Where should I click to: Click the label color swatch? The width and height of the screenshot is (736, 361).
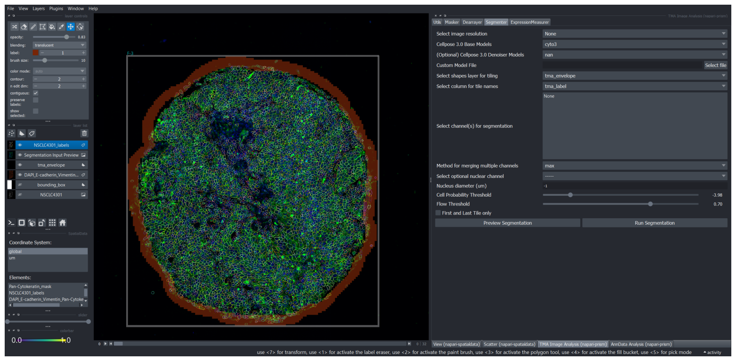[x=36, y=52]
